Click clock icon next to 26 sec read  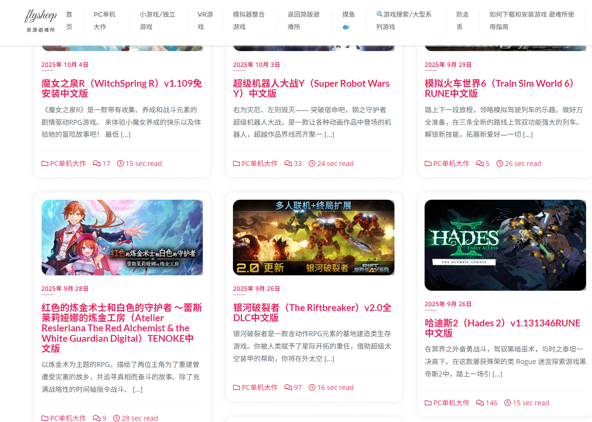[499, 163]
